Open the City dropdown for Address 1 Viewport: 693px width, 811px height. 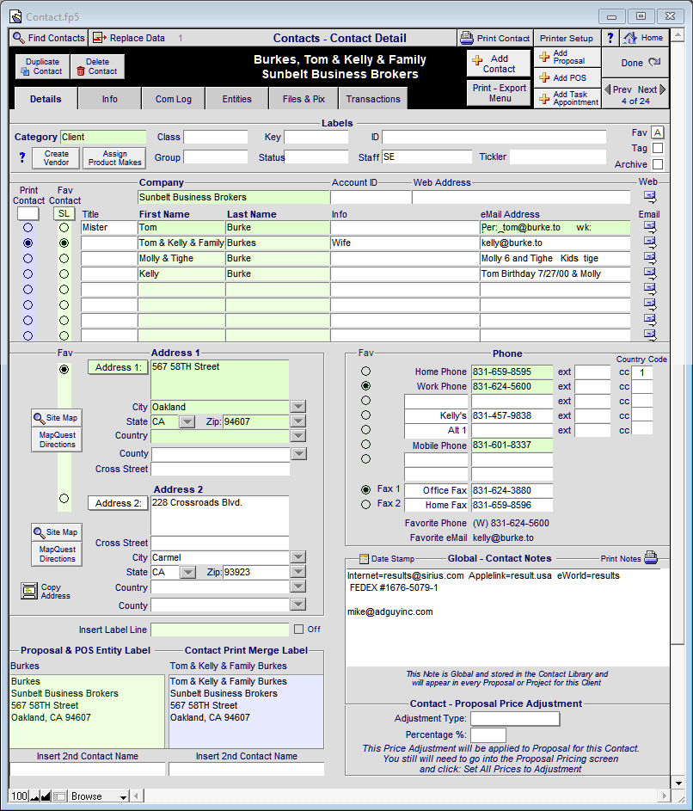click(298, 407)
